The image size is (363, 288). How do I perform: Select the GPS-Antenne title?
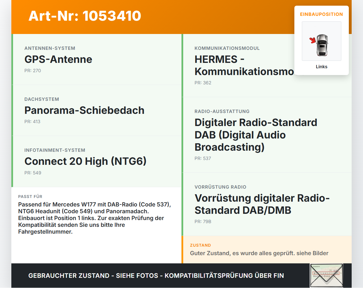coord(58,59)
